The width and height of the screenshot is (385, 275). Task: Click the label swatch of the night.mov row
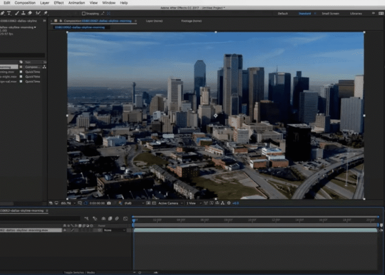click(x=21, y=76)
